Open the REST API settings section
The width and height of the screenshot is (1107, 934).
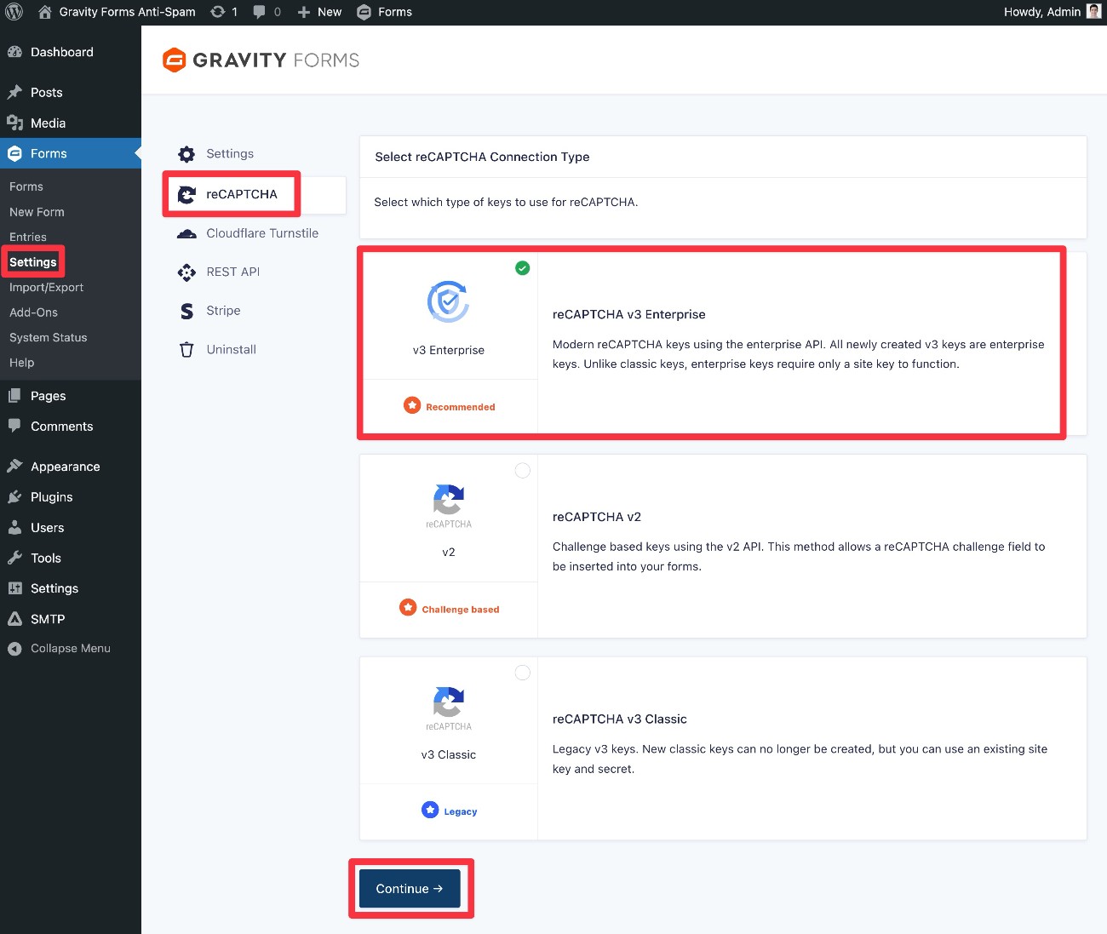point(232,272)
